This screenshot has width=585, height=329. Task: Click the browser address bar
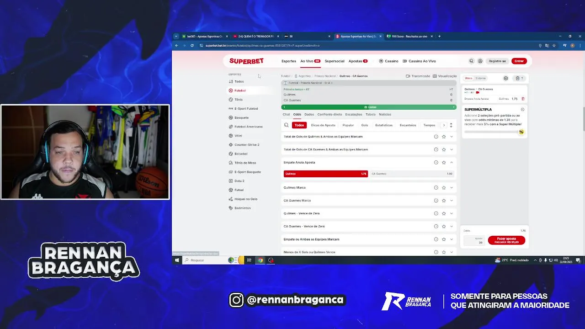tap(366, 45)
